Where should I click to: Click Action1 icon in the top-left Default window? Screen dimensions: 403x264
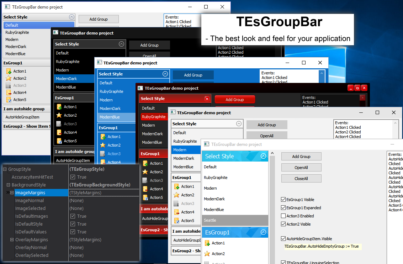(9, 71)
